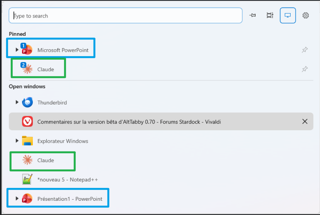Click the Notepad++ app icon
Screen dimensions: 320x215
click(x=27, y=179)
